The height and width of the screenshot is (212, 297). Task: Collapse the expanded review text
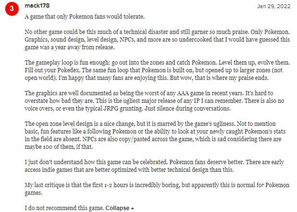coord(117,208)
